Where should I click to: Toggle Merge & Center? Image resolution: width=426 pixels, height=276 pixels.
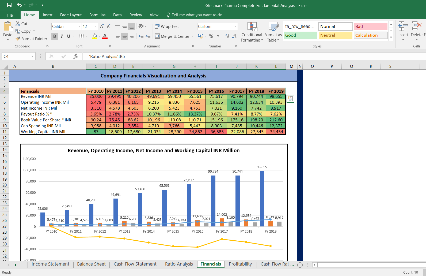tap(172, 36)
